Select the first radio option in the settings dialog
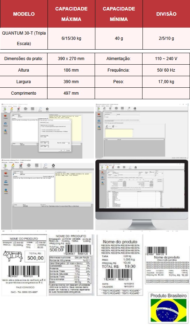Viewport: 190px width, 327px height. coord(41,126)
